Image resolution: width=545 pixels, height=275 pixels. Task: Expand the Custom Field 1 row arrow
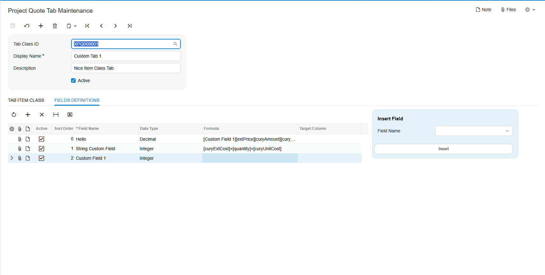[12, 158]
